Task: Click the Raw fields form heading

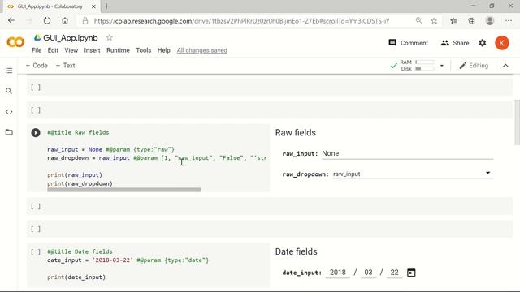Action: pos(296,133)
